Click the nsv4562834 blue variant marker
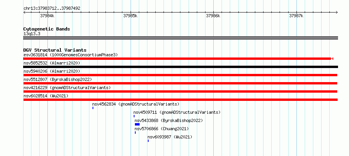Viewport: 349px width, 156px height. [93, 108]
